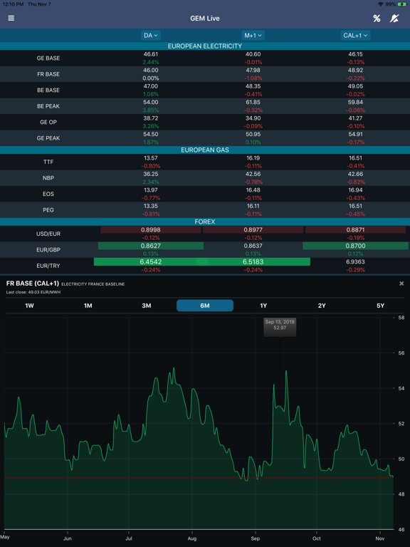Select NBP CAL+1 value 42.66
The image size is (410, 547).
(x=355, y=174)
